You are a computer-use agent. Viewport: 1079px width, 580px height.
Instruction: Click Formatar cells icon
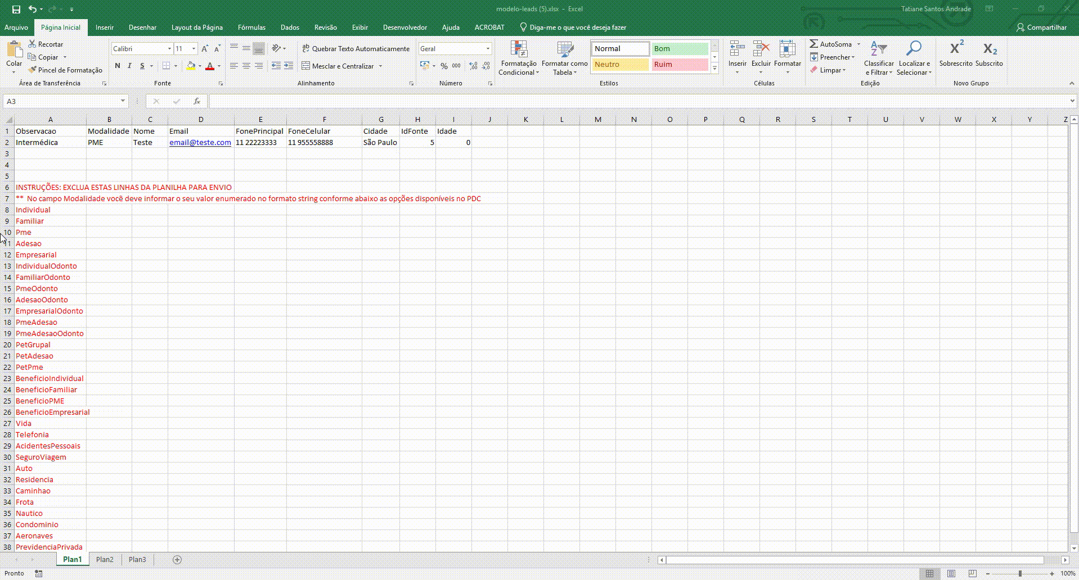coord(788,49)
